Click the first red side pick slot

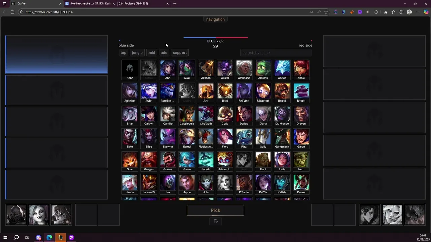374,51
